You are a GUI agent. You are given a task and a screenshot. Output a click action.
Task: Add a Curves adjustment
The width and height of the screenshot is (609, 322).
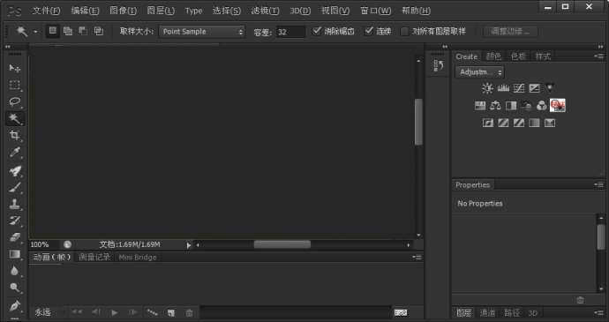click(519, 88)
